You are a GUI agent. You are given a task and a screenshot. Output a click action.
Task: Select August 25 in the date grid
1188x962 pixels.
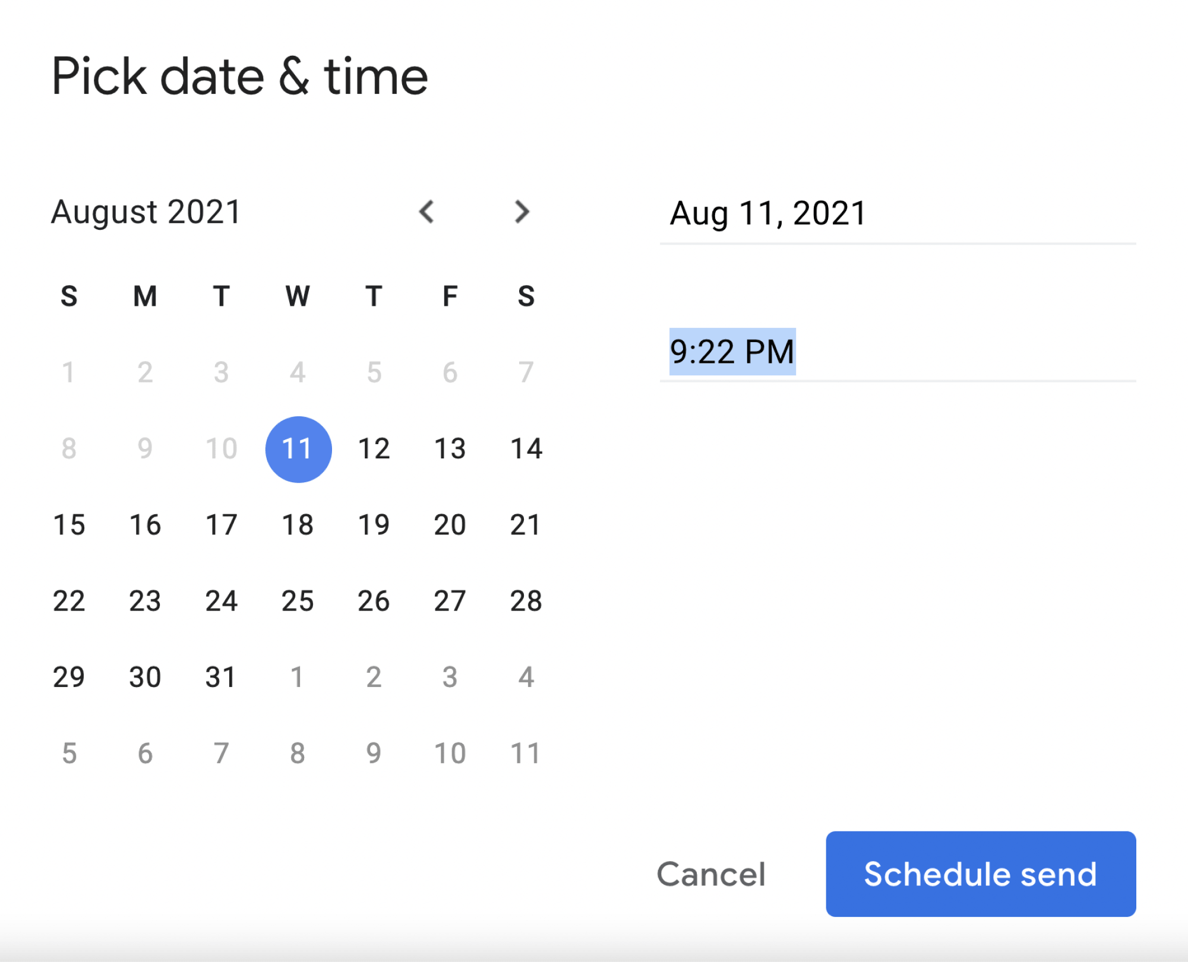(298, 600)
